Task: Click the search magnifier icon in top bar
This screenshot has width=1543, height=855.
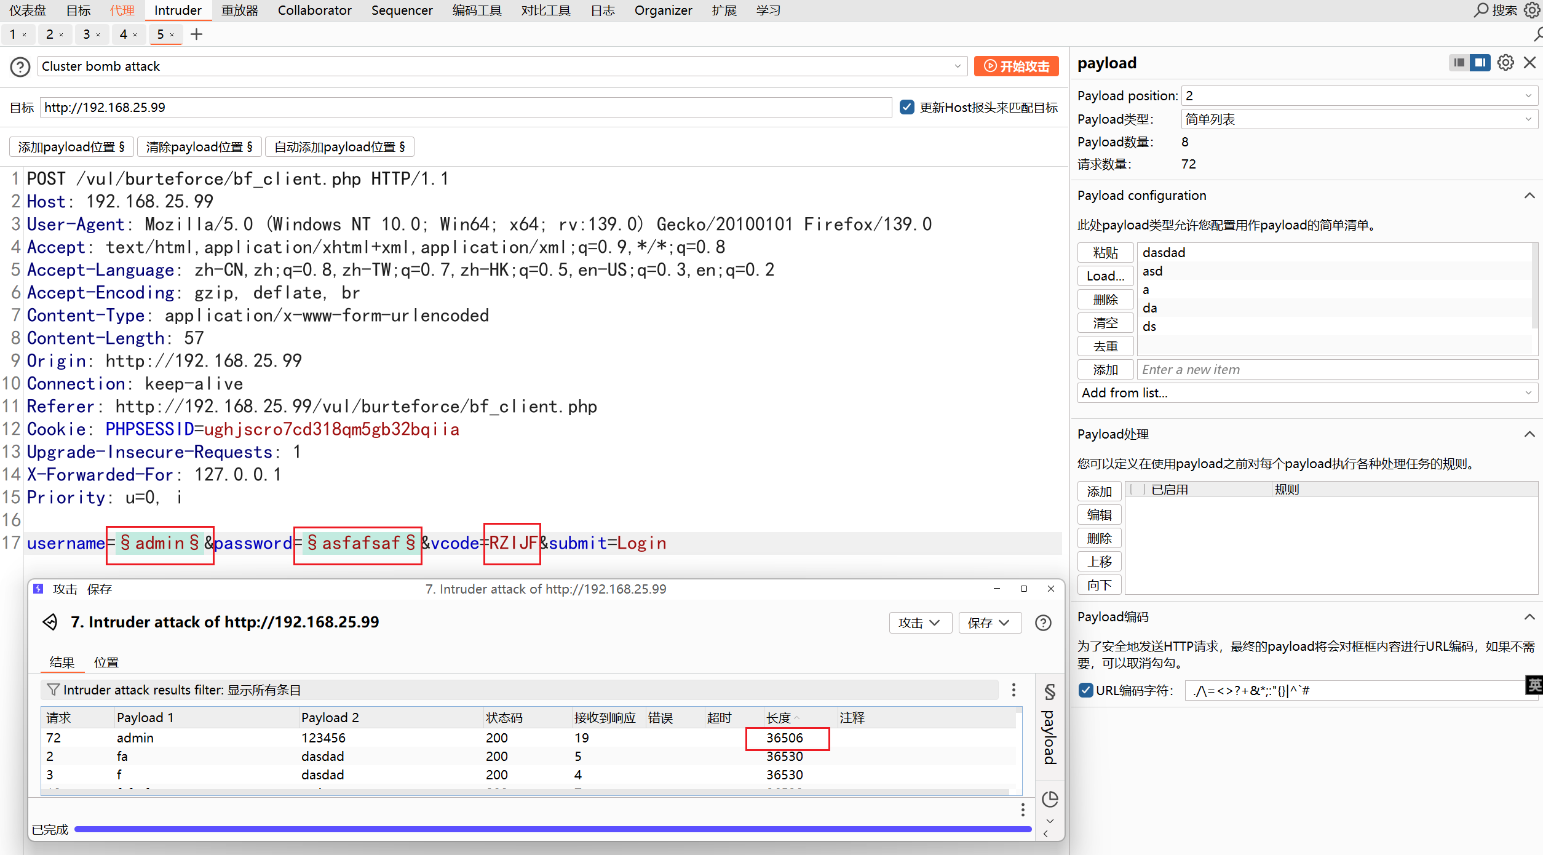Action: (1481, 10)
